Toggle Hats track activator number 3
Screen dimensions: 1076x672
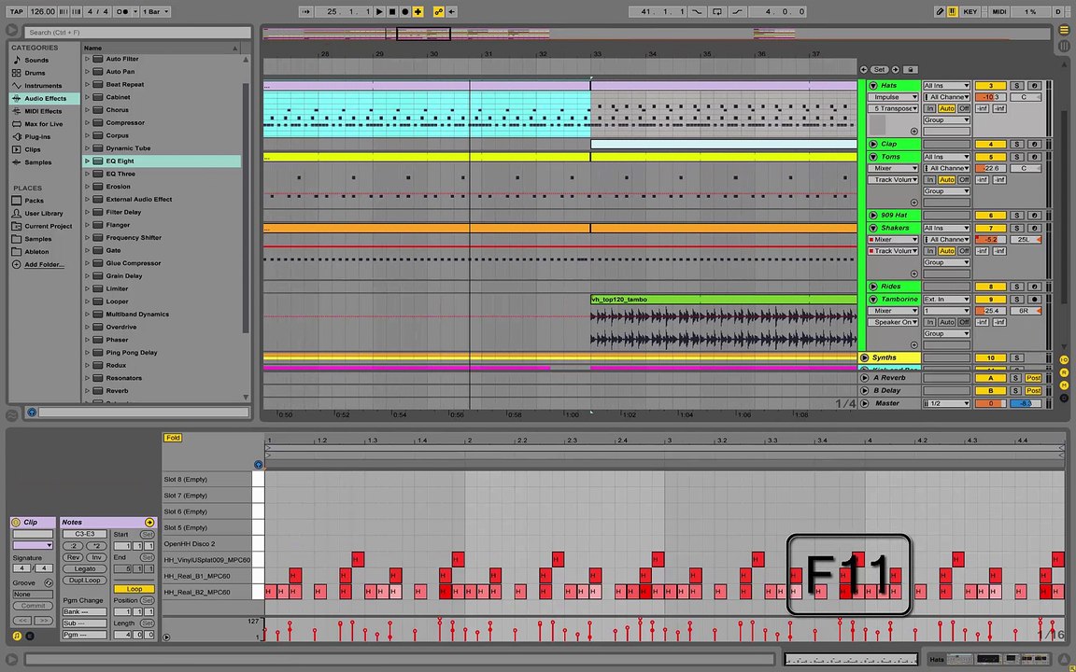990,86
